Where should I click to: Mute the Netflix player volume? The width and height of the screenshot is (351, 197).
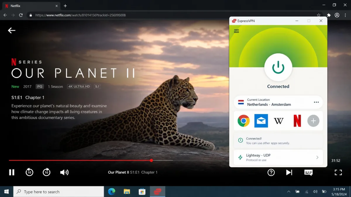pyautogui.click(x=64, y=172)
